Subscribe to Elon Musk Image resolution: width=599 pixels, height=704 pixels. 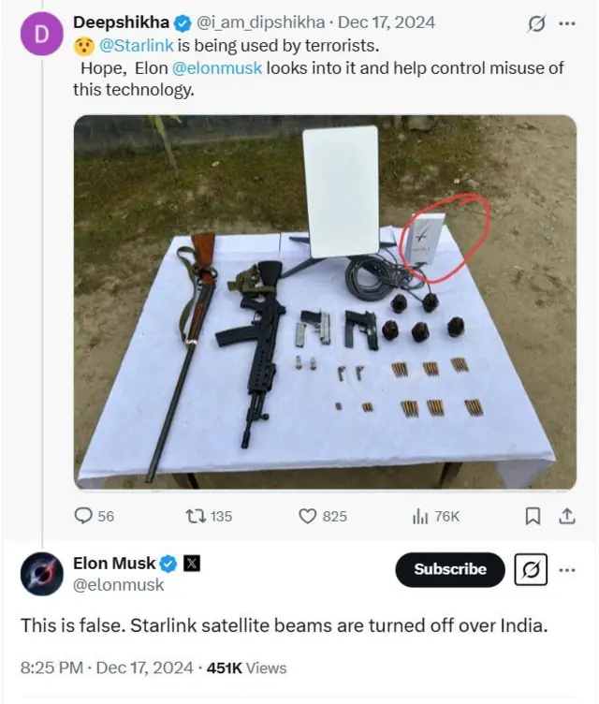point(450,569)
